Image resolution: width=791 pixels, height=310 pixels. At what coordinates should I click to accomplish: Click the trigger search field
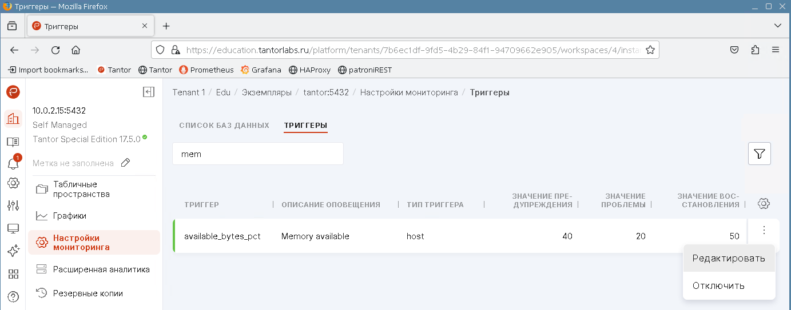(x=257, y=154)
